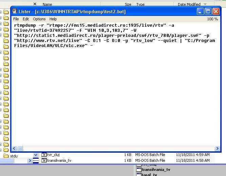Select the transilvania_tv batch file icon
Viewport: 226px width, 176px height.
pos(44,160)
